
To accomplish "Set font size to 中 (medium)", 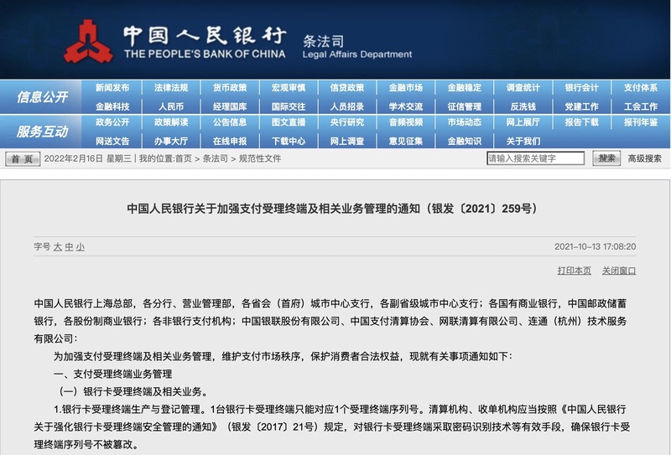I will click(69, 247).
